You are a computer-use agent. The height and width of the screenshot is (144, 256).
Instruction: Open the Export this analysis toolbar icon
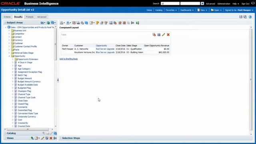(x=68, y=23)
